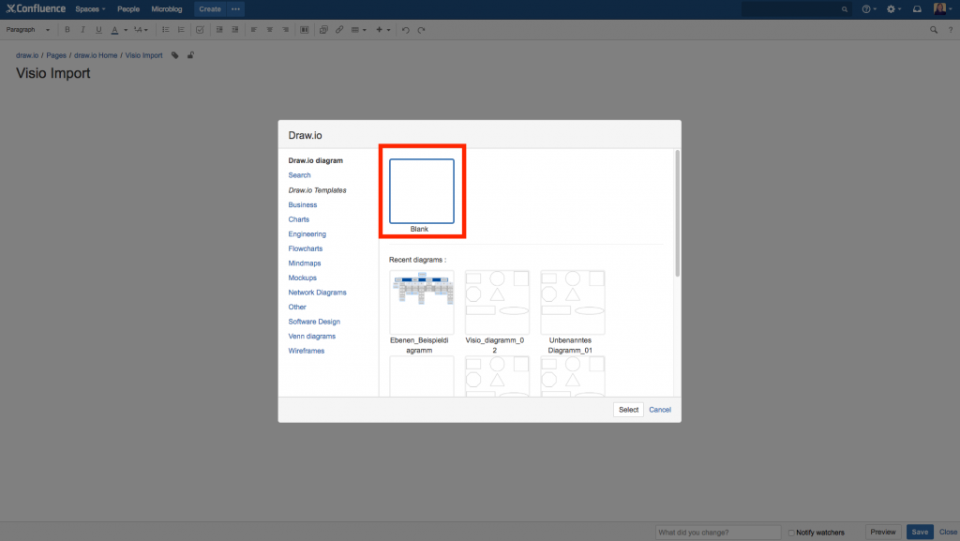Open page restrictions lock icon

click(x=190, y=55)
